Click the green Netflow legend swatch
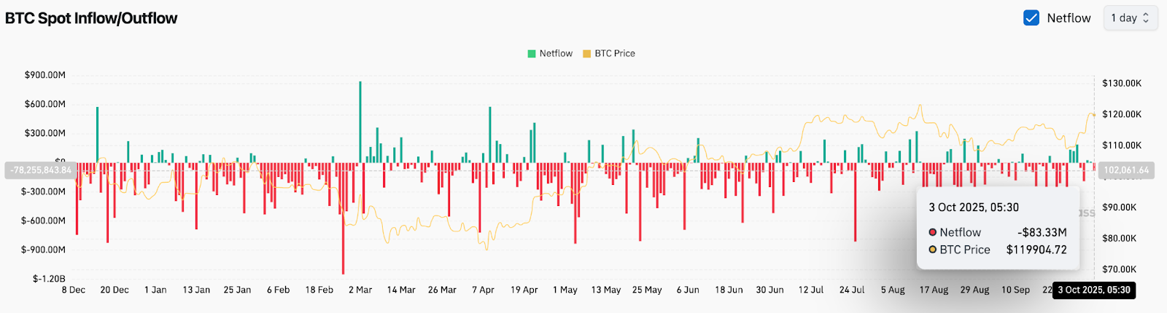This screenshot has width=1167, height=313. coord(532,54)
